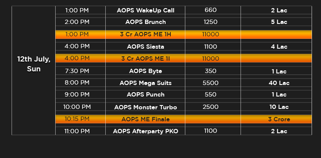This screenshot has height=158, width=321.
Task: Click the 3 Cr AOPS ME 1I row
Action: [x=184, y=59]
